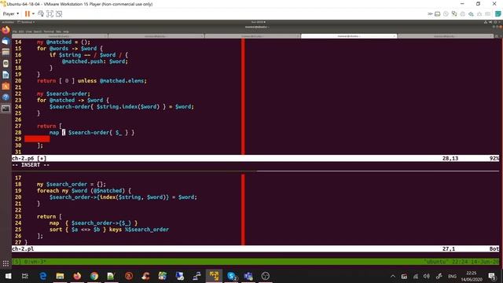The height and width of the screenshot is (283, 503).
Task: Open the VMware Player menu
Action: [10, 14]
